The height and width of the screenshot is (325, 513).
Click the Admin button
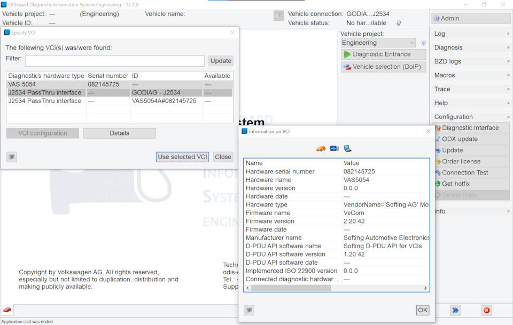(471, 19)
